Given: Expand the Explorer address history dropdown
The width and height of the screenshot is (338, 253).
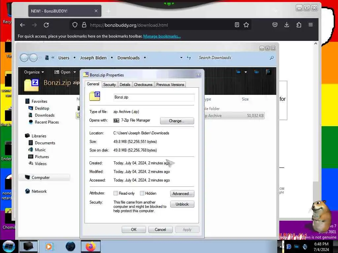Looking at the screenshot, I should (x=181, y=58).
